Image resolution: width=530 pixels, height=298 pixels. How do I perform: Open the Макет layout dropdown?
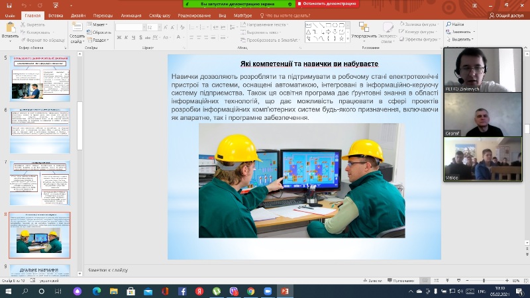97,25
